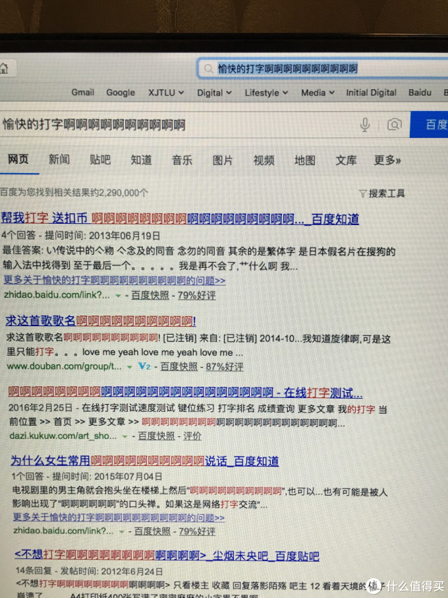Expand the Lifestyle bookmarks folder
This screenshot has height=598, width=448.
pos(266,92)
